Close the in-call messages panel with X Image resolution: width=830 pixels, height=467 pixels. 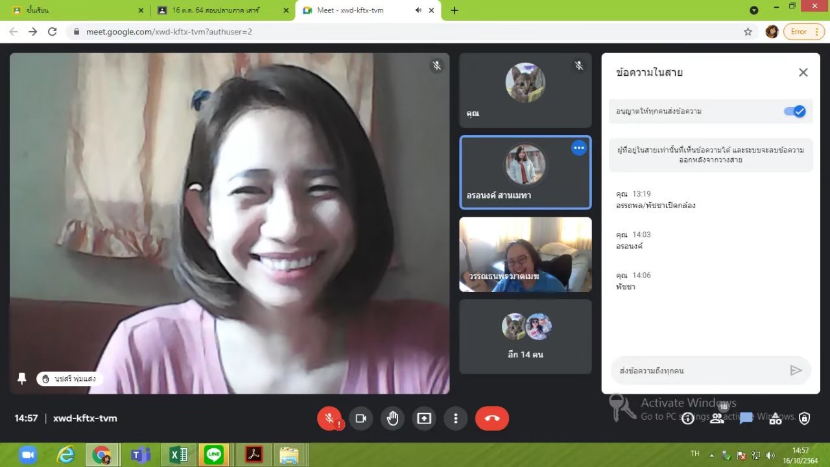(x=803, y=73)
